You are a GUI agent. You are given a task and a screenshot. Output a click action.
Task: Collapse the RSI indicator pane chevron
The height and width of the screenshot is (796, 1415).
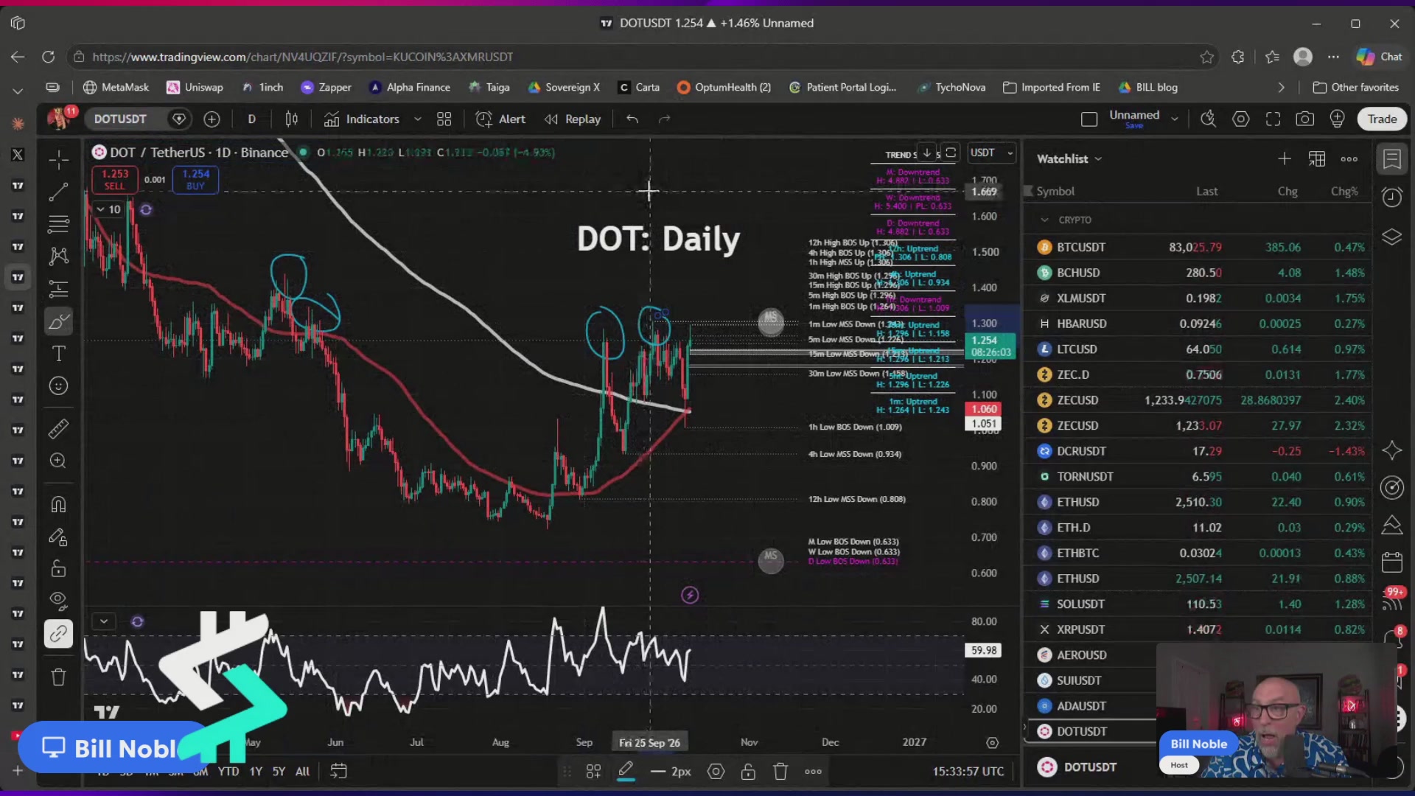click(x=104, y=621)
